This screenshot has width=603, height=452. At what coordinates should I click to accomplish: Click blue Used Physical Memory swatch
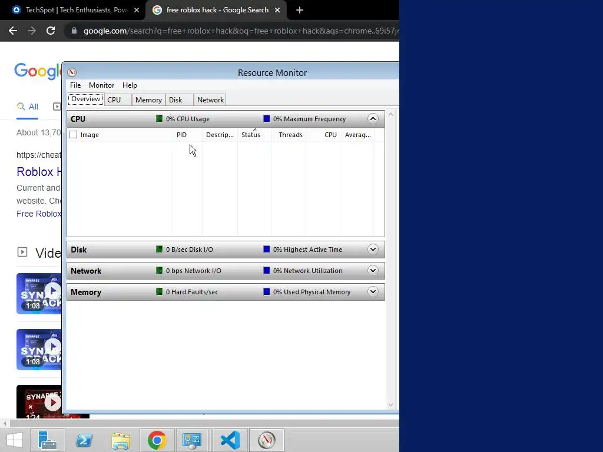[x=266, y=291]
